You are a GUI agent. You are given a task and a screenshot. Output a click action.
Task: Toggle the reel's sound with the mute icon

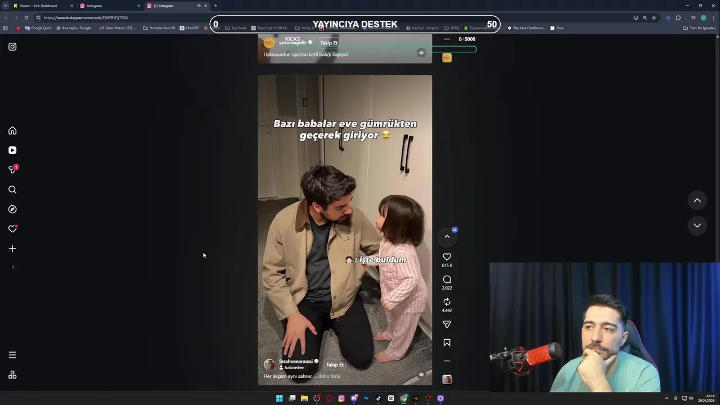[x=421, y=375]
